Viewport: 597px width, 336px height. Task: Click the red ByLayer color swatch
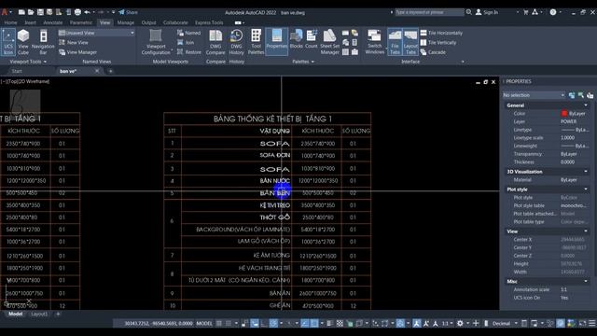coord(564,114)
